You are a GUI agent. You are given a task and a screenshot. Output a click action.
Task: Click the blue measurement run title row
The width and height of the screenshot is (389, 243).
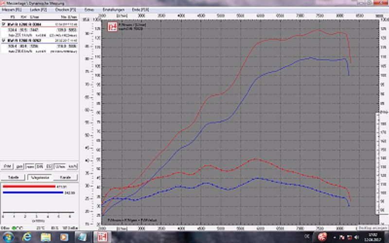click(40, 40)
